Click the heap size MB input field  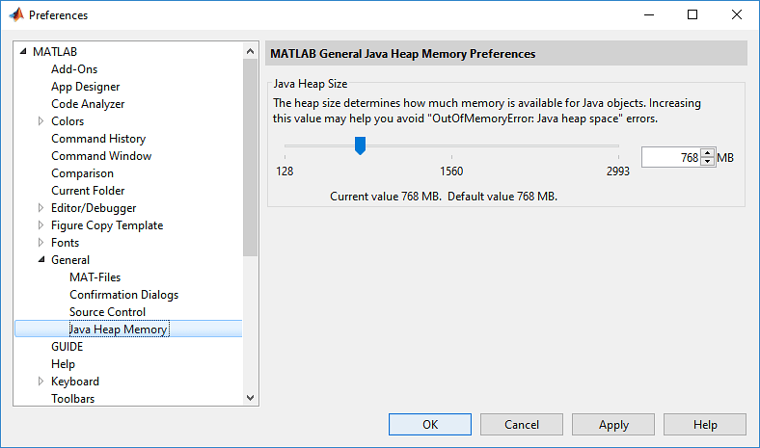click(671, 157)
